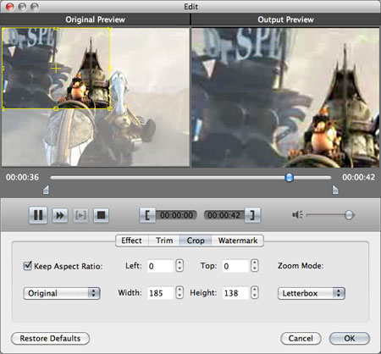Switch to the Trim tab
Screen dimensions: 381x354
point(164,241)
